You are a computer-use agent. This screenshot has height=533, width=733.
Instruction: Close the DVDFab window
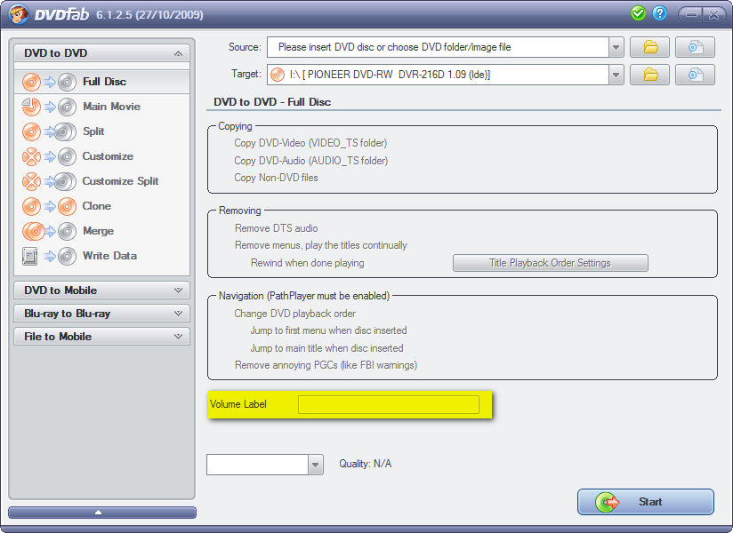tap(713, 14)
